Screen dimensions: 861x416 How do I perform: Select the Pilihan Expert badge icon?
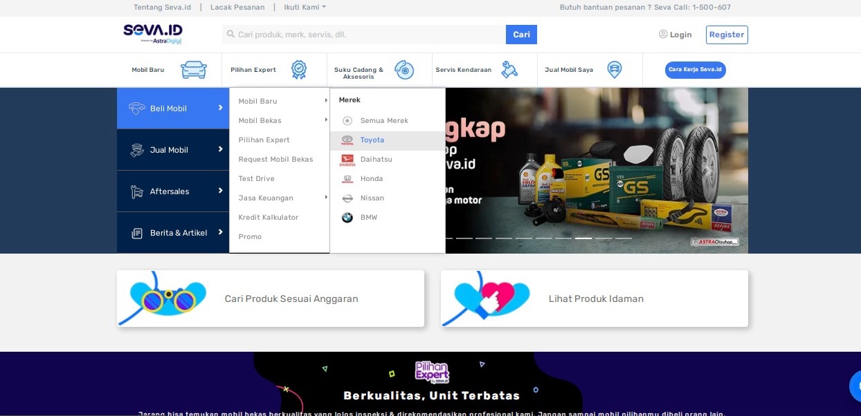tap(298, 70)
